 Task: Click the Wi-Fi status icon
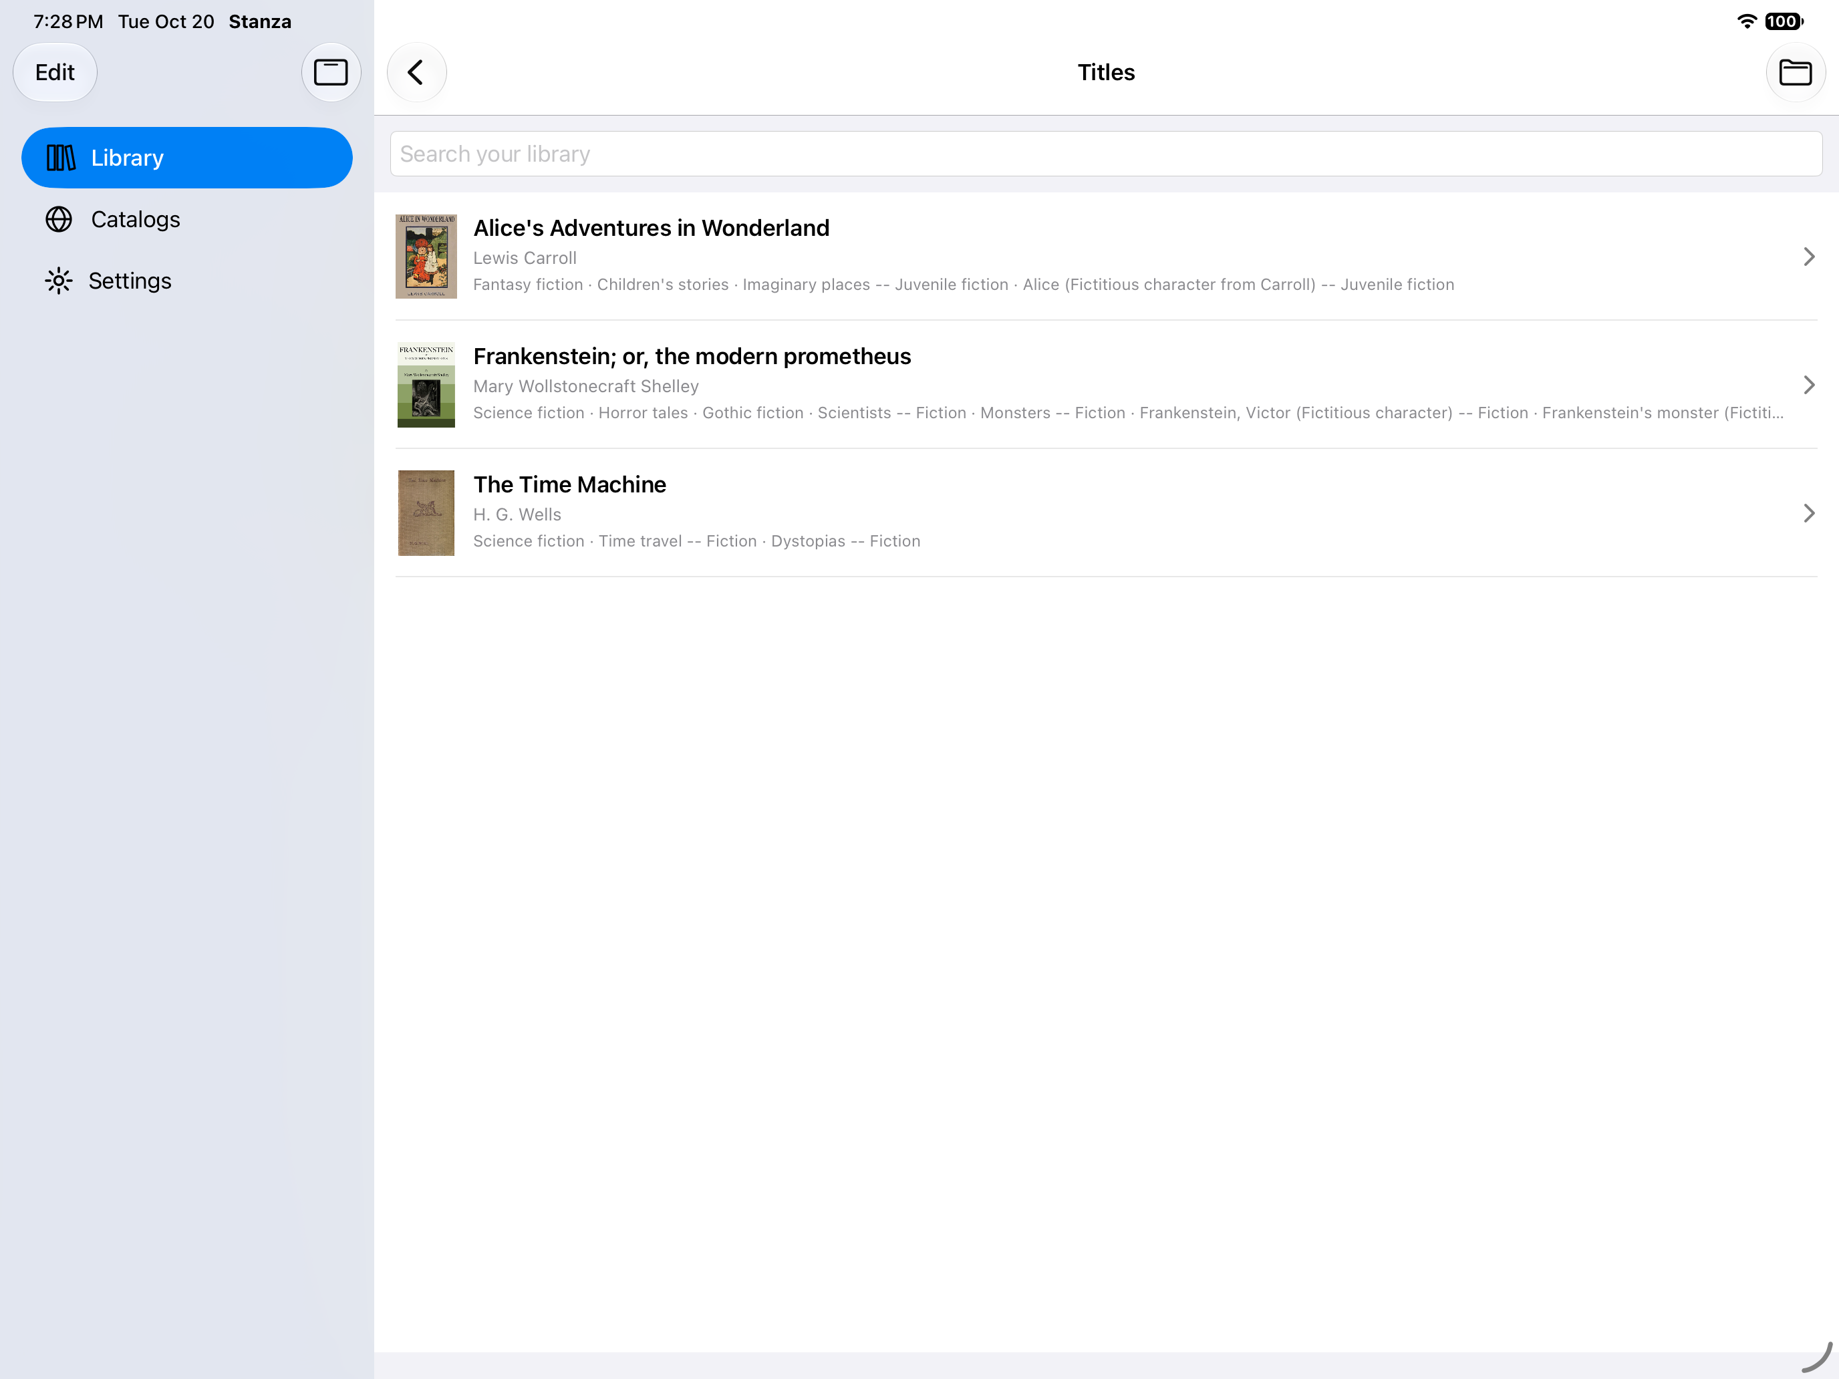pyautogui.click(x=1747, y=21)
